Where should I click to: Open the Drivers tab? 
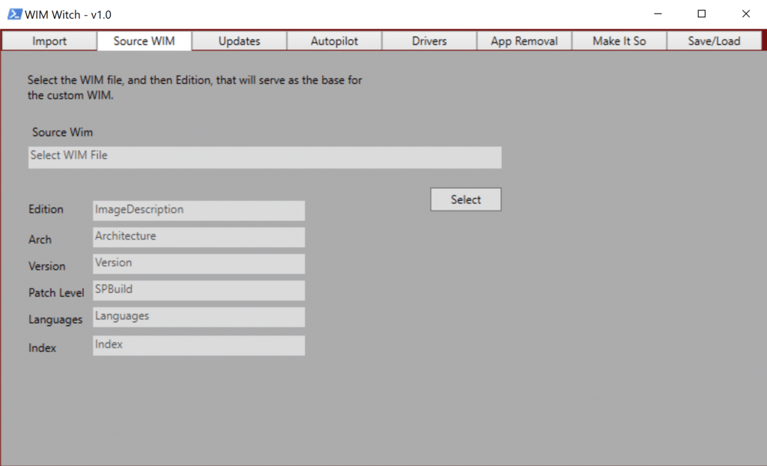coord(428,41)
